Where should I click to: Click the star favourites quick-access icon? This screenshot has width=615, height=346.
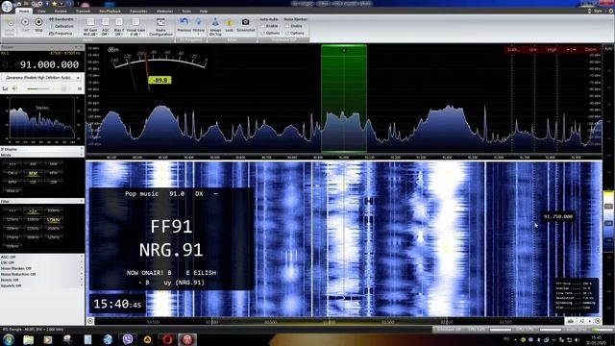click(54, 4)
